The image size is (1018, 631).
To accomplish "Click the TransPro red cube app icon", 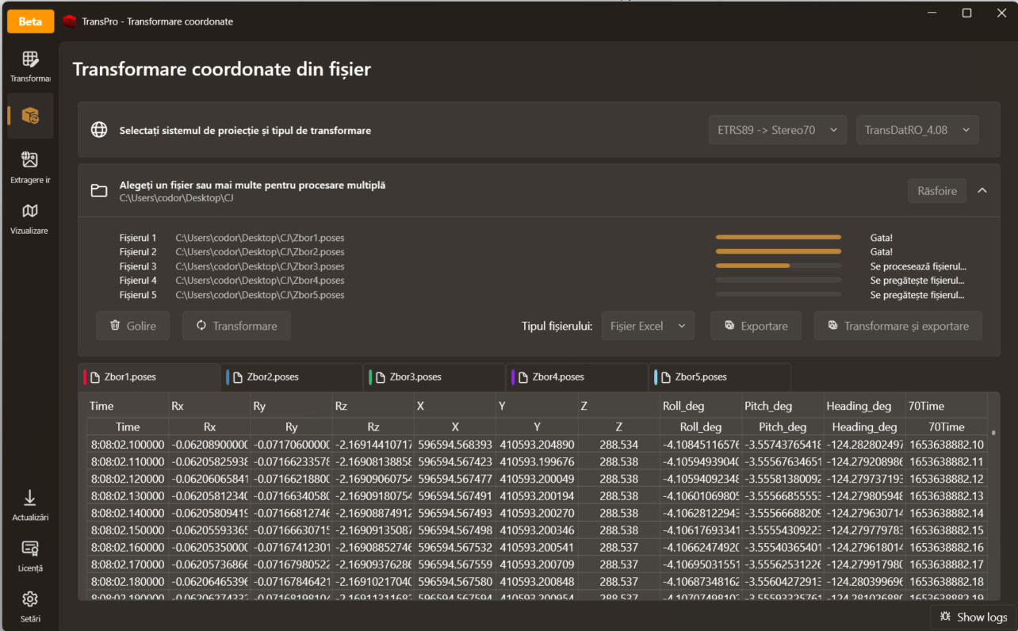I will 70,21.
